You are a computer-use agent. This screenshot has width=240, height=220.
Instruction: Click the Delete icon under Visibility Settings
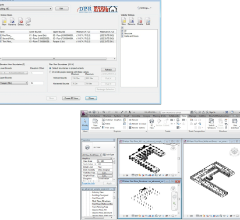coord(140,21)
